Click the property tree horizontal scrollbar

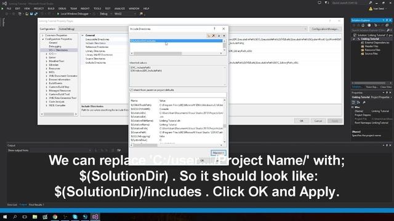click(x=59, y=114)
